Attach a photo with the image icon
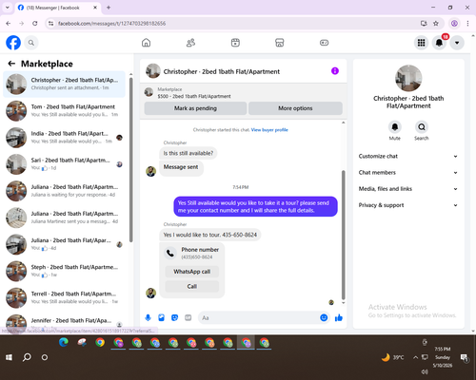Viewport: 476px width, 380px height. (161, 317)
